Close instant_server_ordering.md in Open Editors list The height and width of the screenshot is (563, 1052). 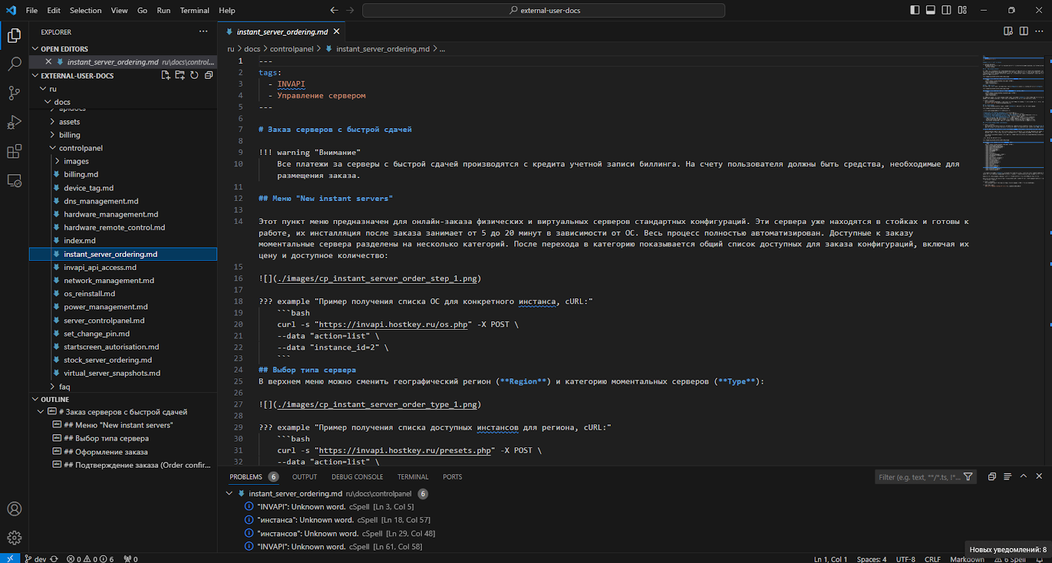tap(48, 62)
